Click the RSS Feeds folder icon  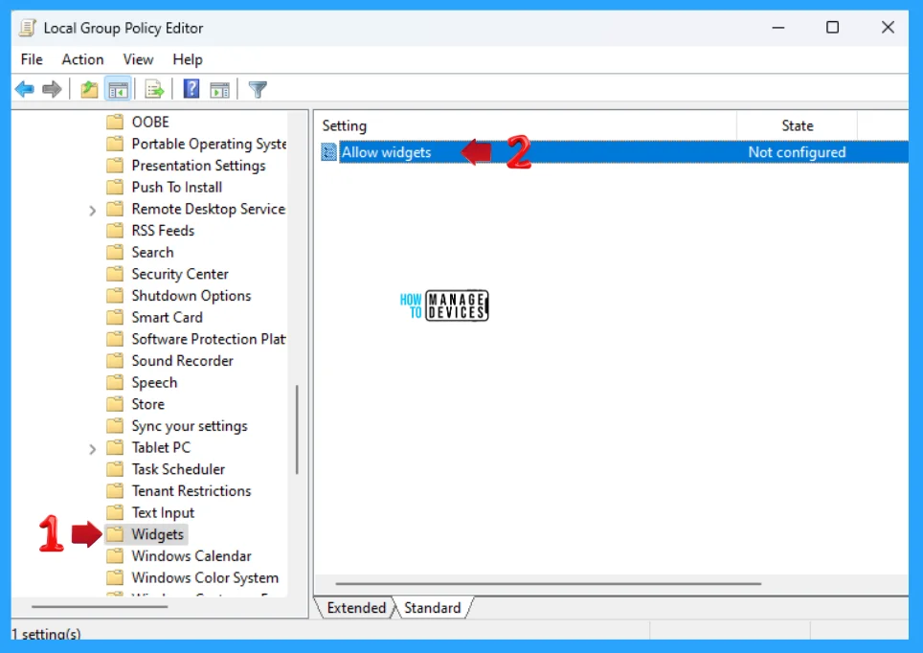[x=115, y=230]
